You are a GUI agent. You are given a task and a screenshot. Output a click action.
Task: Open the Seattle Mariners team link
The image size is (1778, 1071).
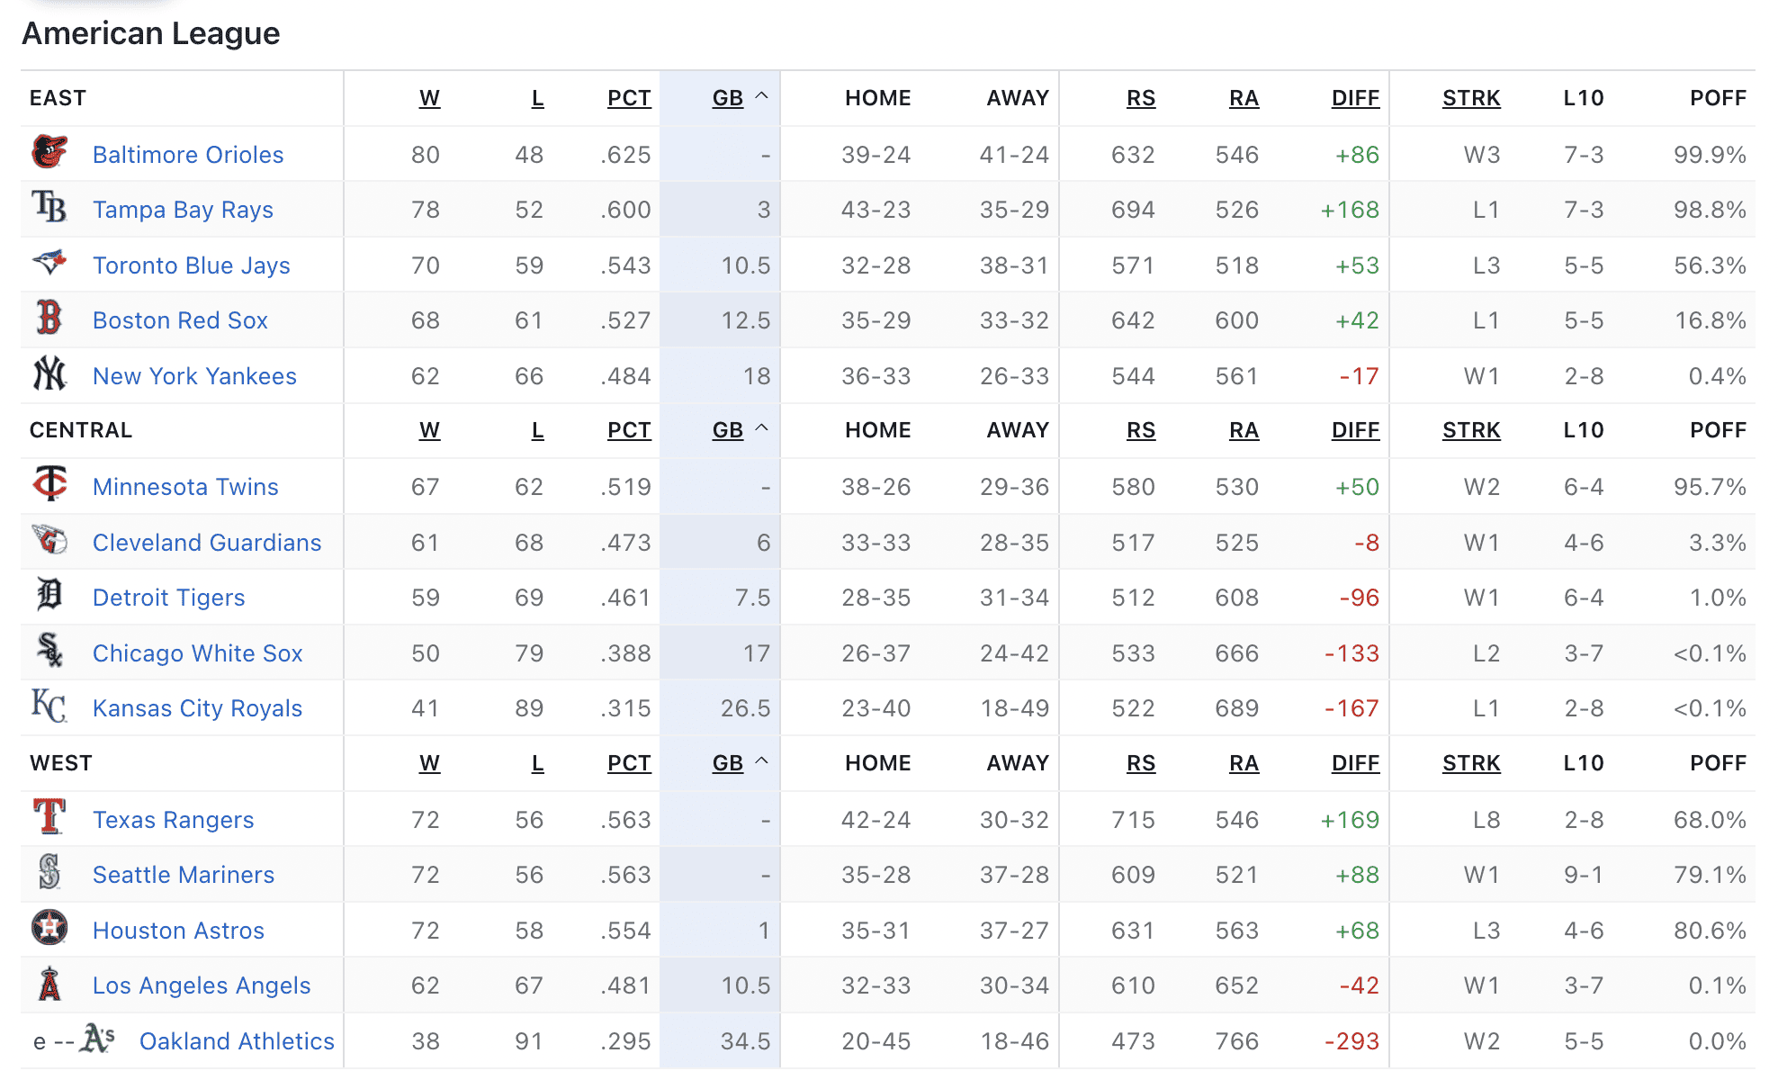point(184,875)
